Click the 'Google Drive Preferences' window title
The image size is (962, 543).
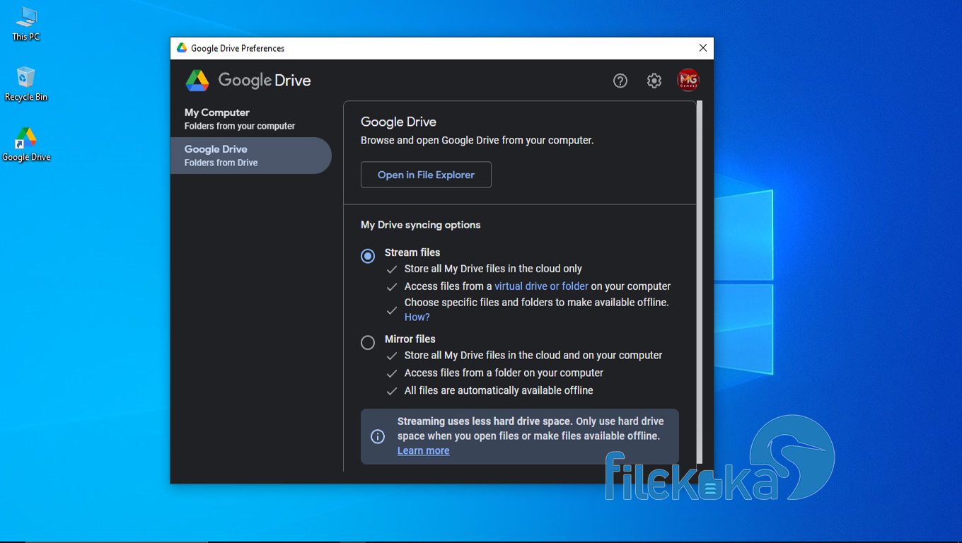238,48
